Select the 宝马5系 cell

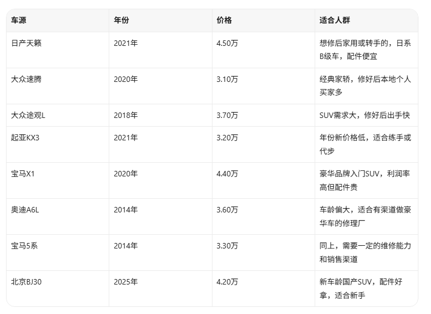tap(58, 252)
